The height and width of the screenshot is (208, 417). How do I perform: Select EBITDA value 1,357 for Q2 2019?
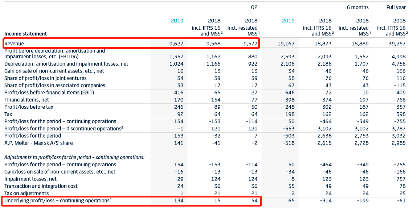tap(176, 57)
